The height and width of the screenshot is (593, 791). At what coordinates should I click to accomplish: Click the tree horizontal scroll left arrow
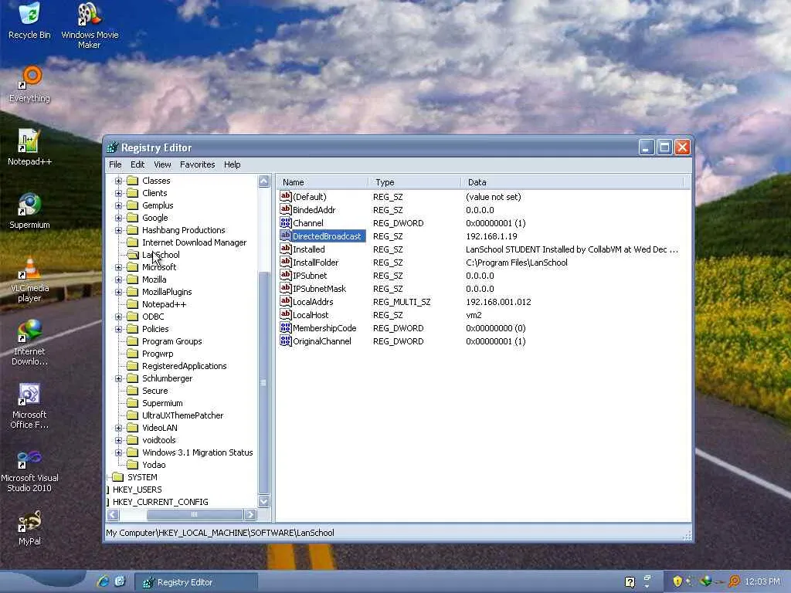pos(113,514)
